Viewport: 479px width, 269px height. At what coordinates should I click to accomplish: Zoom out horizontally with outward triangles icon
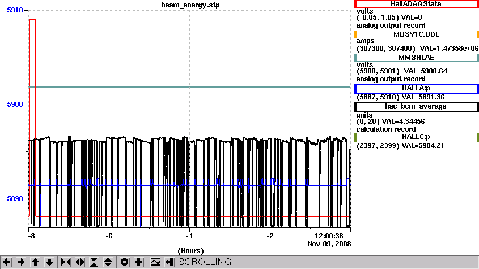[80, 262]
